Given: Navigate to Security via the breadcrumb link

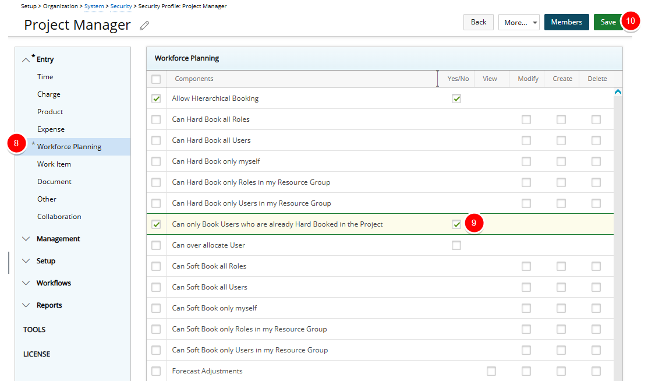Looking at the screenshot, I should point(121,6).
